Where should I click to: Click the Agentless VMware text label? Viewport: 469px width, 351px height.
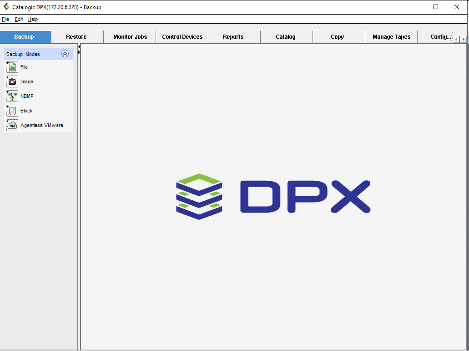(x=42, y=125)
